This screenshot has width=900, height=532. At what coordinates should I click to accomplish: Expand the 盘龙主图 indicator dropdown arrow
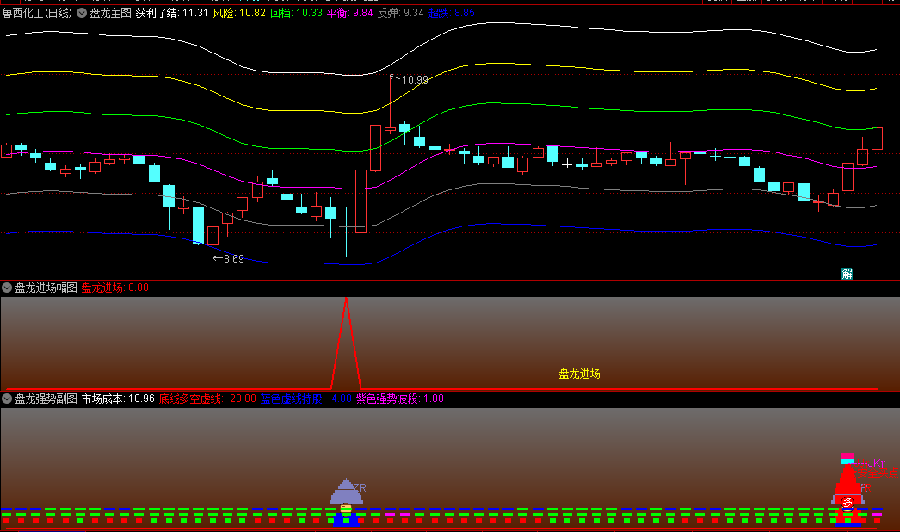(82, 13)
